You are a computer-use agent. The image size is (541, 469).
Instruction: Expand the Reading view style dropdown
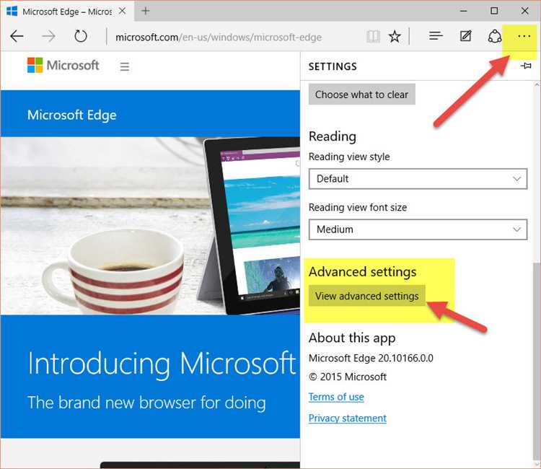coord(418,178)
